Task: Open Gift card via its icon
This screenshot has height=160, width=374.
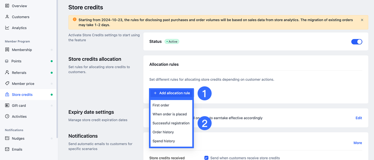Action: tap(7, 106)
